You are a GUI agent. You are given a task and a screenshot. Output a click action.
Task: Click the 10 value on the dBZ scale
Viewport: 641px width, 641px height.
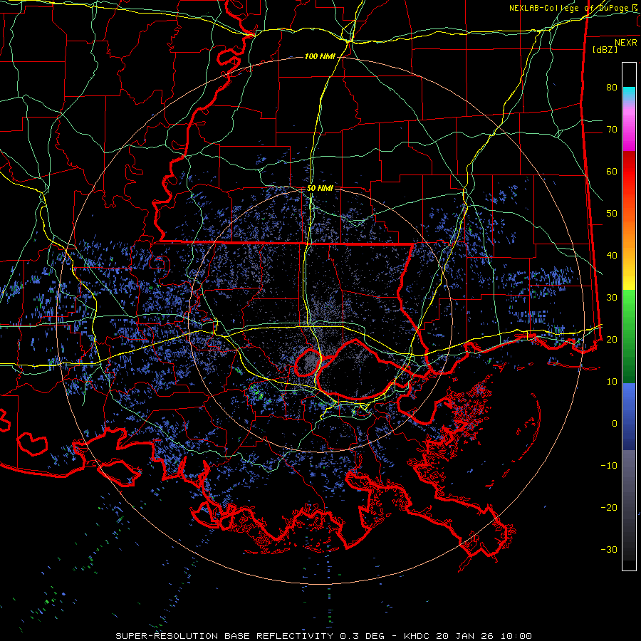612,382
